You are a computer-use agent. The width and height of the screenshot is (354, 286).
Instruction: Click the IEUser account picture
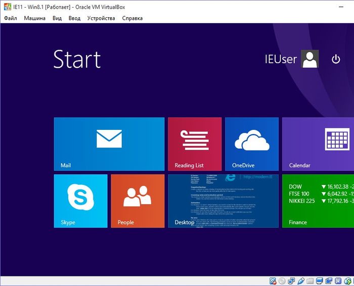pos(309,59)
